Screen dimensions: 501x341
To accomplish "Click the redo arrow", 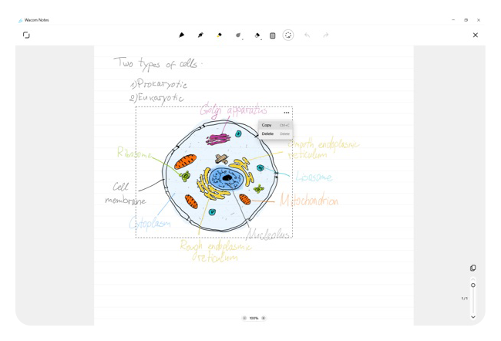I will (325, 35).
